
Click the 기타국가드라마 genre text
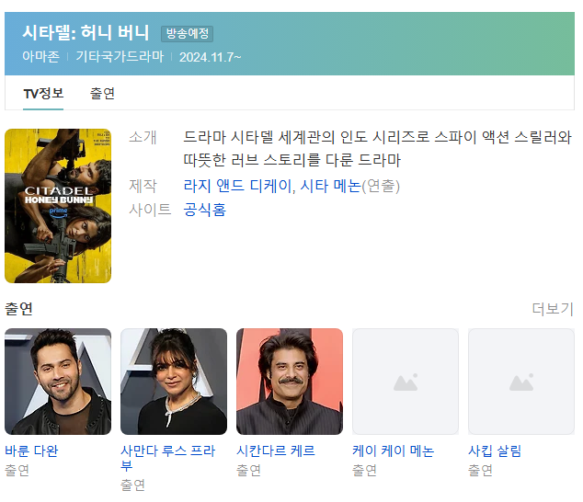[x=120, y=56]
